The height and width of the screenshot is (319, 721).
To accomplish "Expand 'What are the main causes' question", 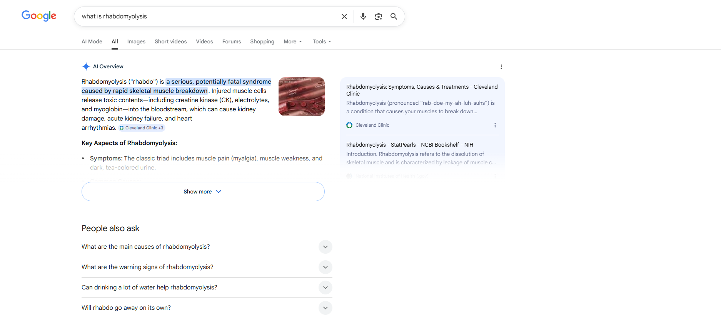I will 325,247.
